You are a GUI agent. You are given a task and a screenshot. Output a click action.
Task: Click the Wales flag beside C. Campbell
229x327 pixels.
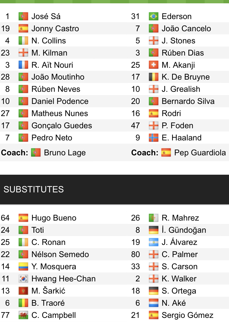click(x=23, y=315)
